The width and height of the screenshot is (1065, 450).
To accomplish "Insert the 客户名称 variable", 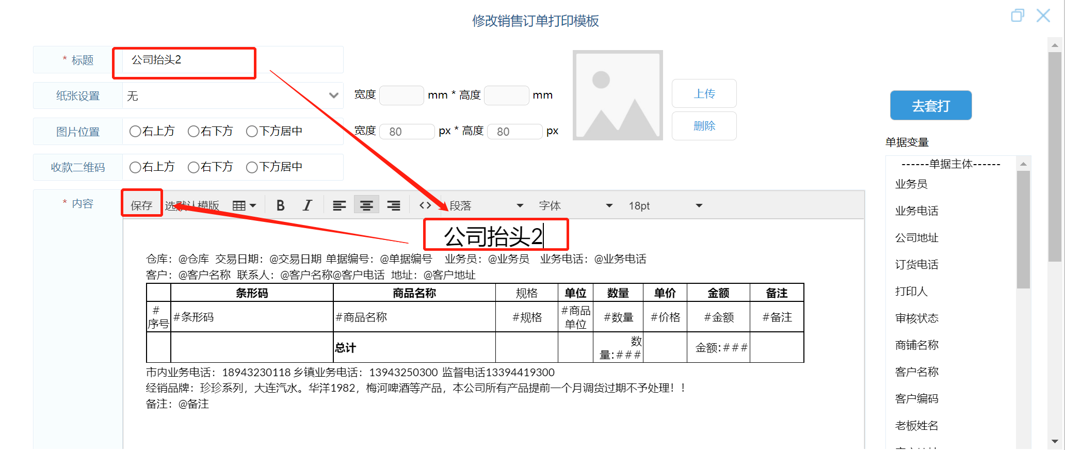I will [x=916, y=372].
